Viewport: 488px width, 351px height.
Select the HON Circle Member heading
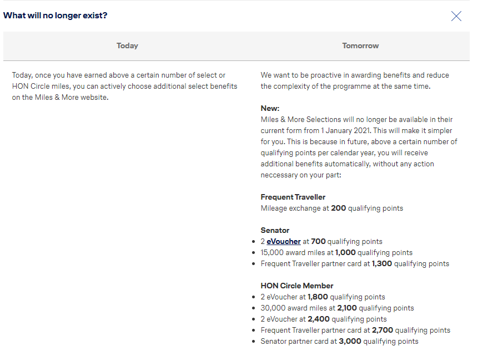[x=297, y=286]
